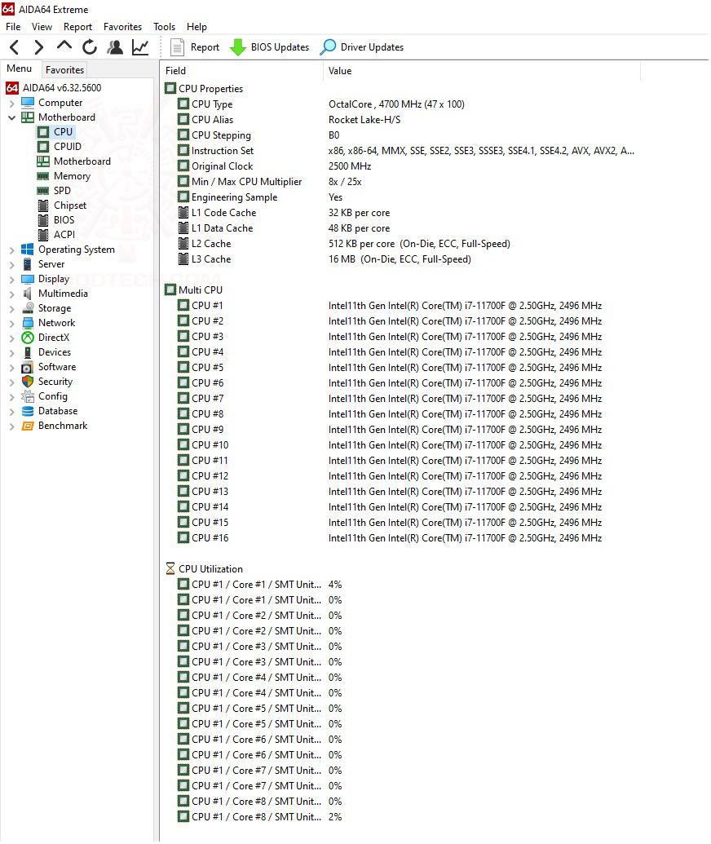Switch to the Menu tab in sidebar
Viewport: 711px width, 844px height.
pyautogui.click(x=20, y=68)
